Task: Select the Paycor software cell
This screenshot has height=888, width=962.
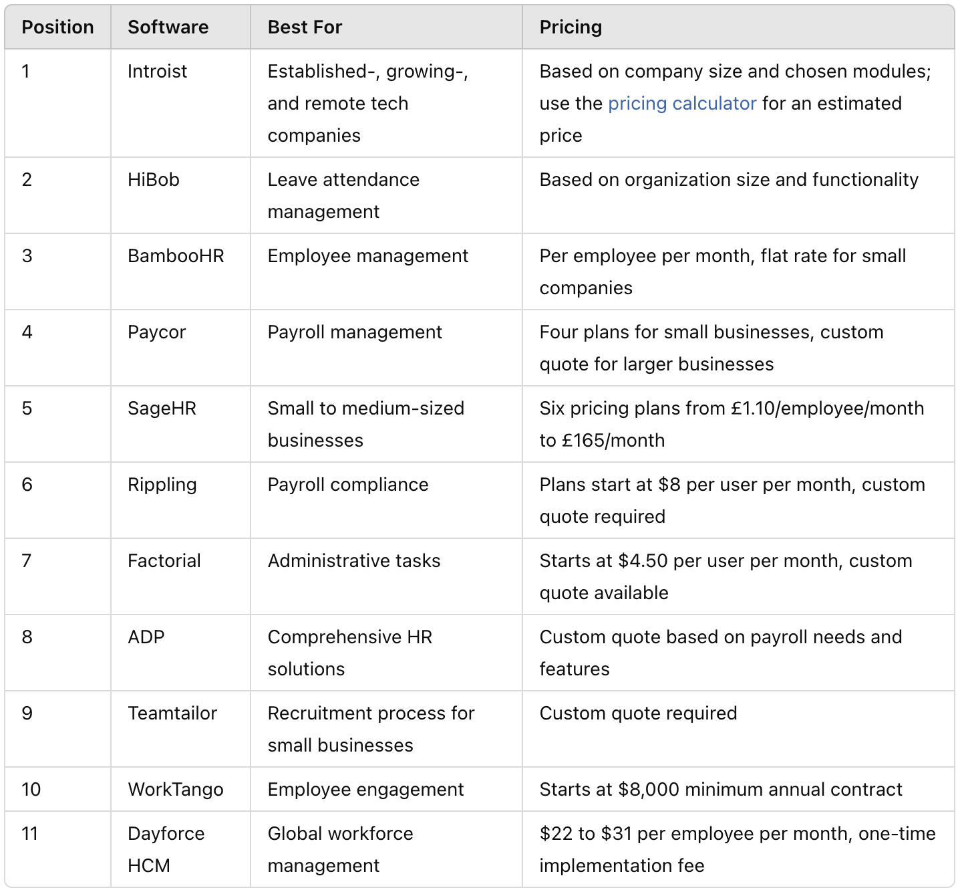Action: [x=180, y=348]
